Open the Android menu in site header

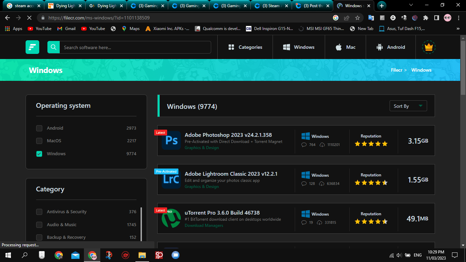[391, 47]
